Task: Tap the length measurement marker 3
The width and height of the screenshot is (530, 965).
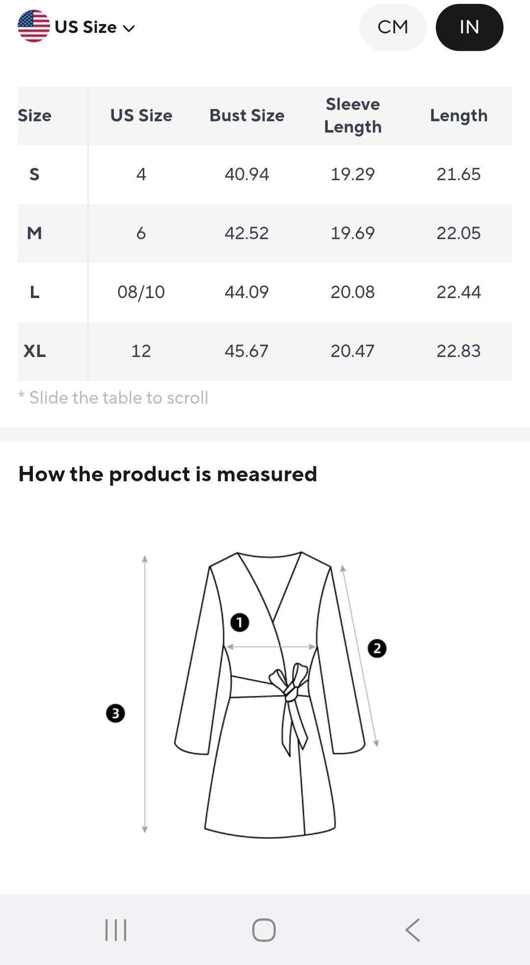Action: (x=115, y=713)
